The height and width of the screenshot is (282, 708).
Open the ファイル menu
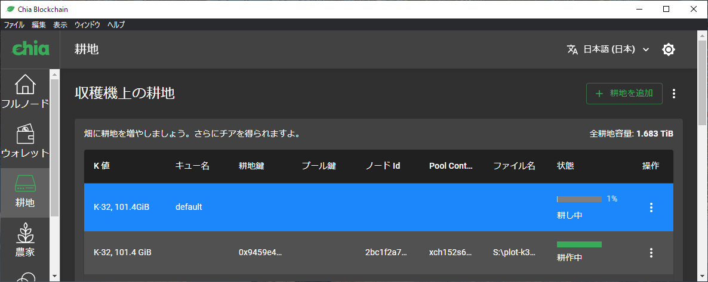tap(14, 25)
